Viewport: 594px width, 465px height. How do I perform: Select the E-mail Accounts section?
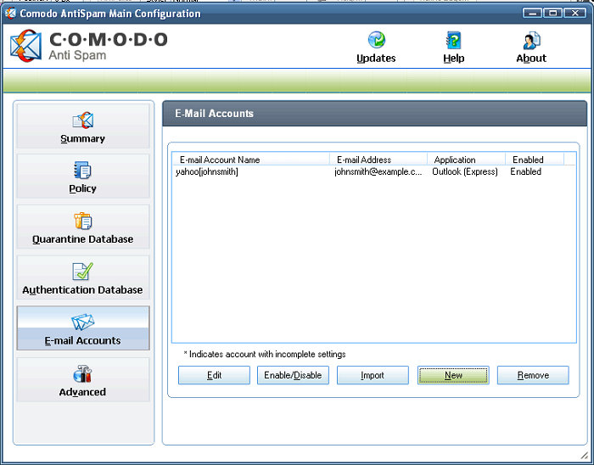pos(83,328)
